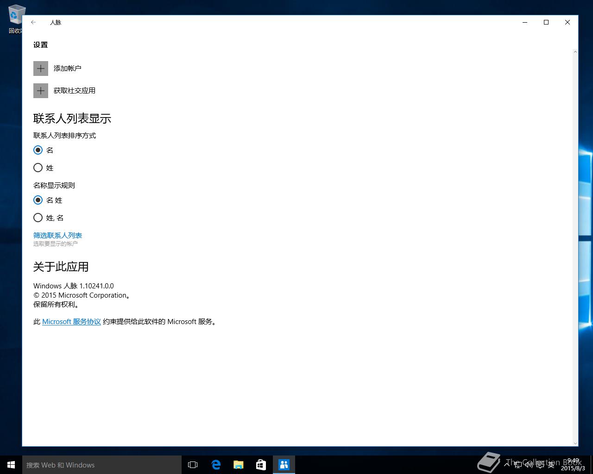The image size is (593, 474).
Task: Click the taskbar clock showing 2015/8/3
Action: point(573,465)
